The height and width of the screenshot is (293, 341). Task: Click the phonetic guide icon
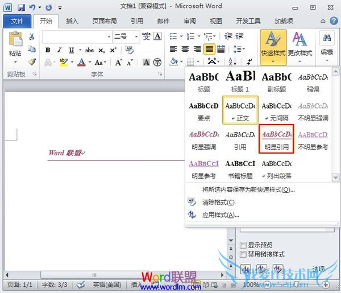(146, 36)
